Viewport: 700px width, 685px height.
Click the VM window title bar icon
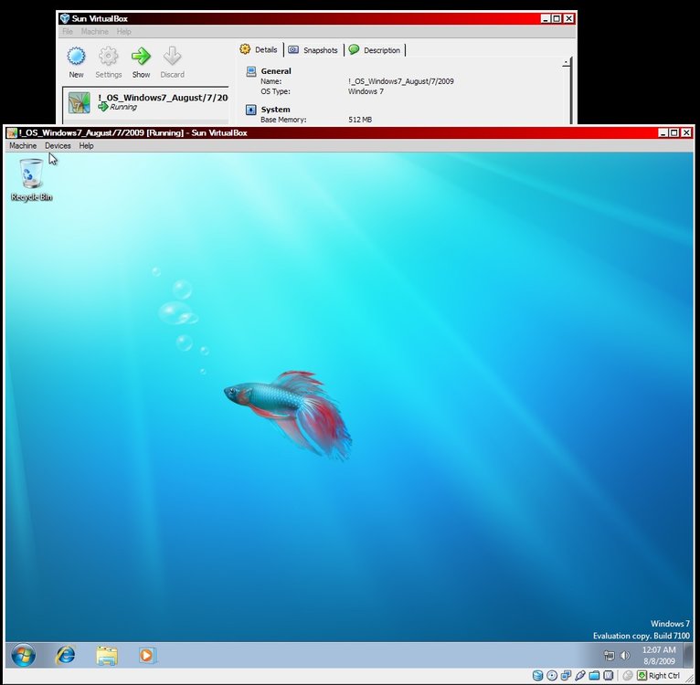click(12, 133)
